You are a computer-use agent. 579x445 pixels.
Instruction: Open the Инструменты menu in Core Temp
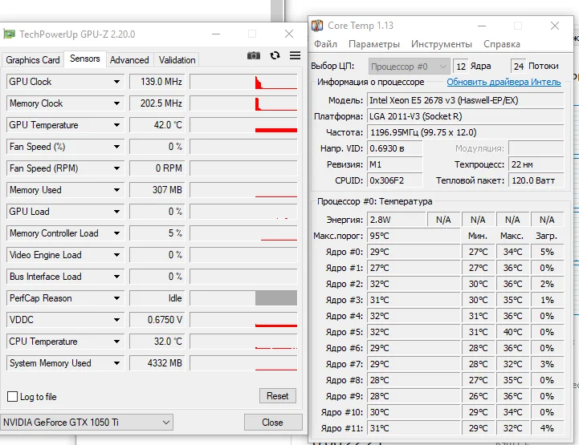click(442, 44)
